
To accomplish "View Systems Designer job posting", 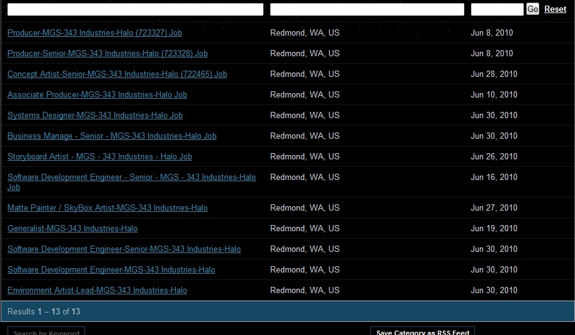I will (95, 116).
